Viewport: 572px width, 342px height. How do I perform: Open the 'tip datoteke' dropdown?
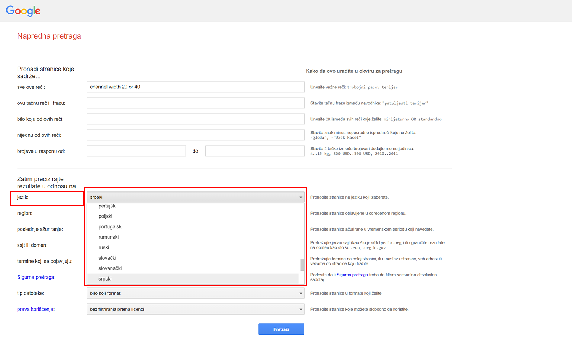(196, 293)
